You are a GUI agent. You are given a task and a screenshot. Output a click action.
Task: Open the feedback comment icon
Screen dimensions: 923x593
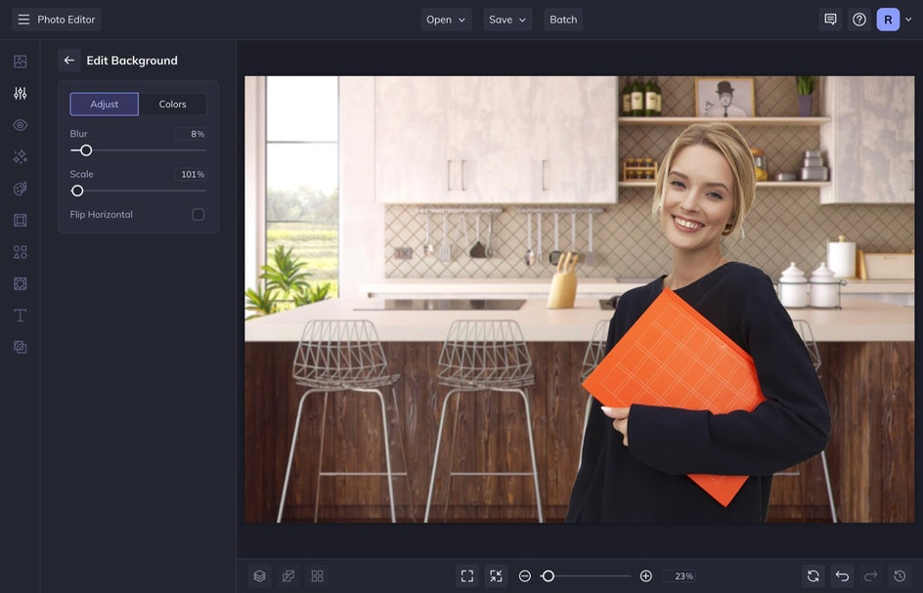(x=830, y=20)
